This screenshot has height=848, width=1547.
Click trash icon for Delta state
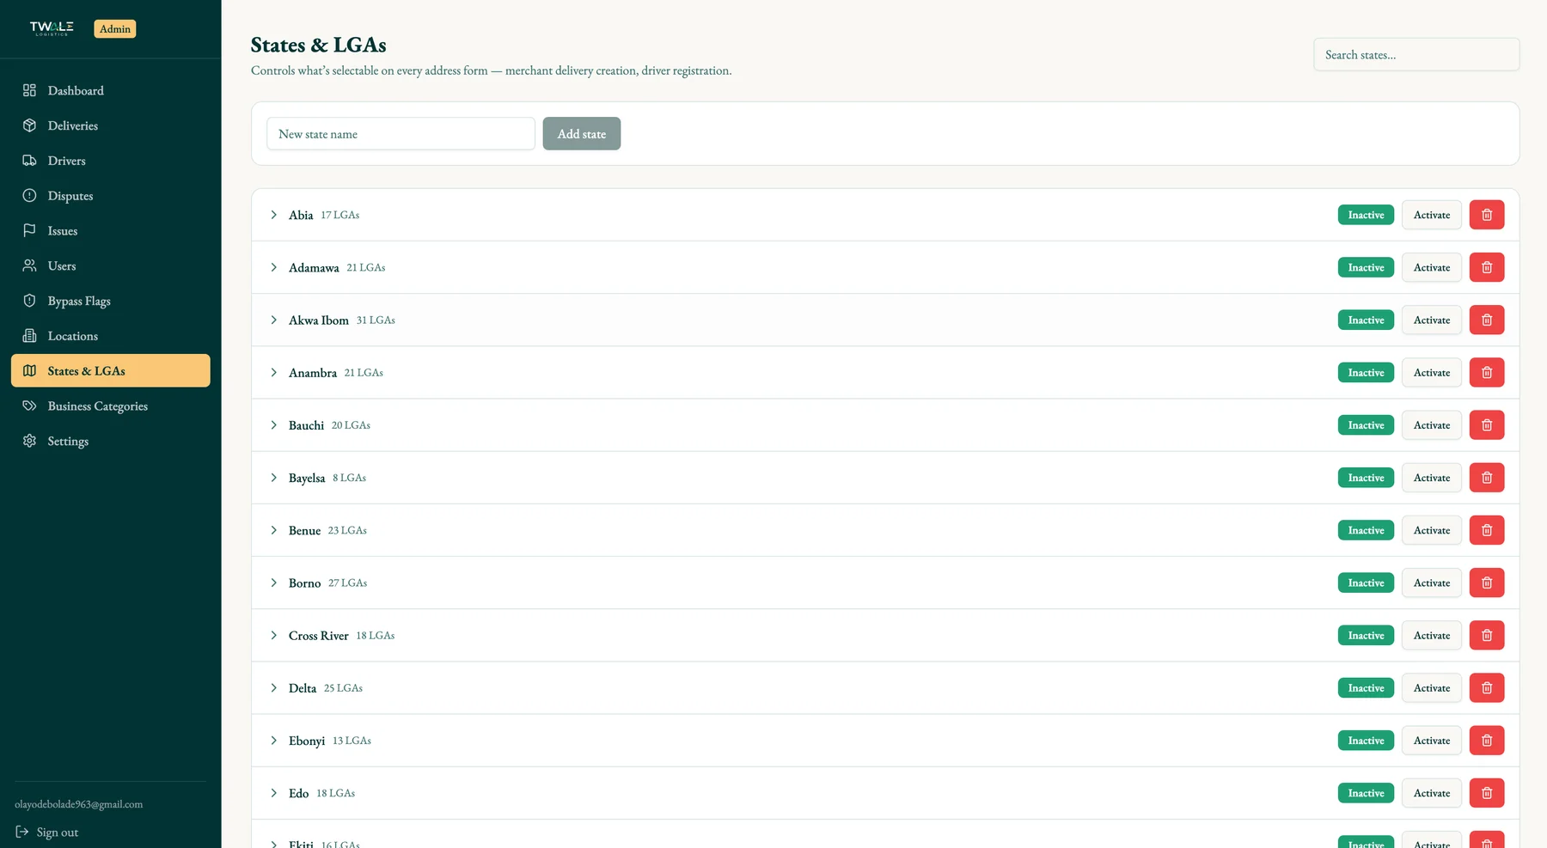(1487, 687)
